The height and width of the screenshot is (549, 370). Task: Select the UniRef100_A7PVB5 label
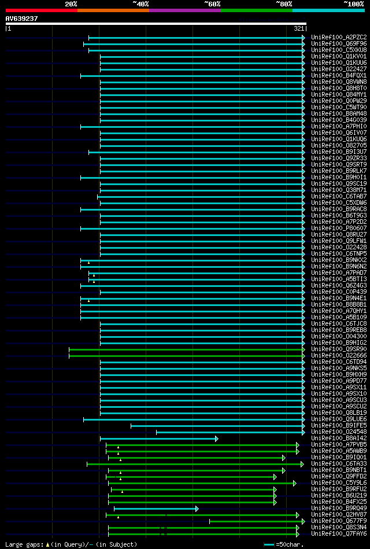point(339,445)
